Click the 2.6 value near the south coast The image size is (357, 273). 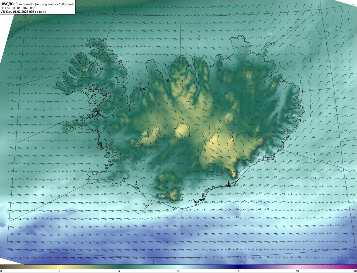161,196
